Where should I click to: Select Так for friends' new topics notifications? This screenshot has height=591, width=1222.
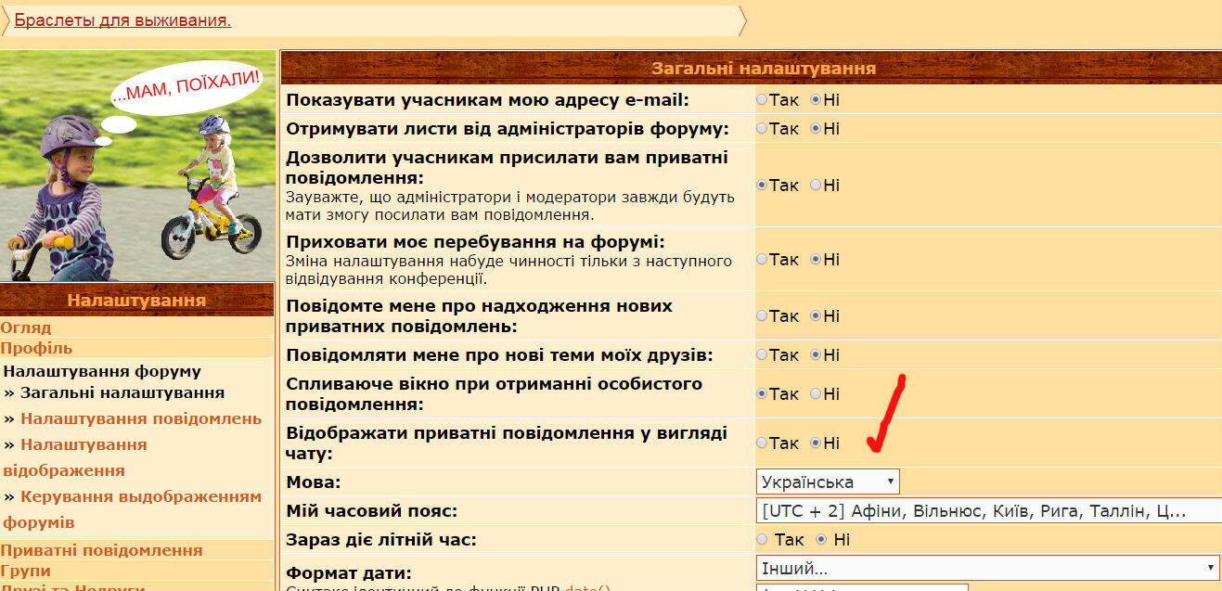tap(762, 355)
